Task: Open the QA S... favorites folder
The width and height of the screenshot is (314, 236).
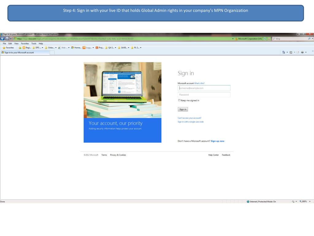Action: pyautogui.click(x=109, y=48)
